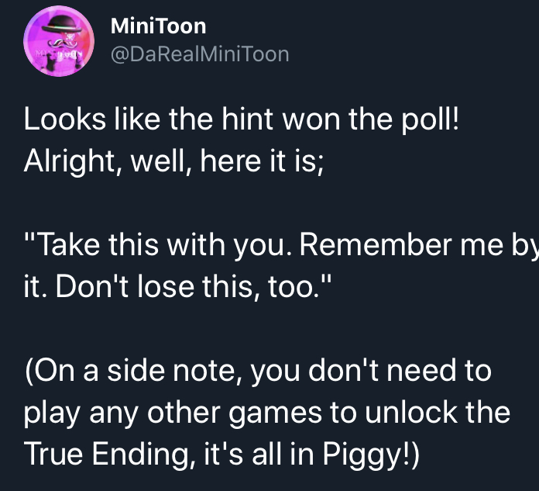539x491 pixels.
Task: Click the MiniToon watermark text inside avatar
Action: click(x=60, y=54)
